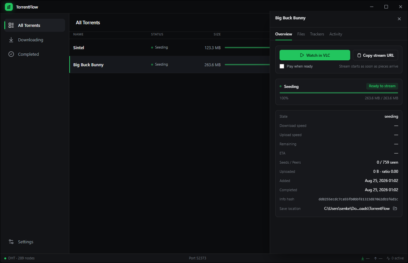Click the info hash value dd8255ecdc7ca55f...
408x263 pixels.
point(358,199)
